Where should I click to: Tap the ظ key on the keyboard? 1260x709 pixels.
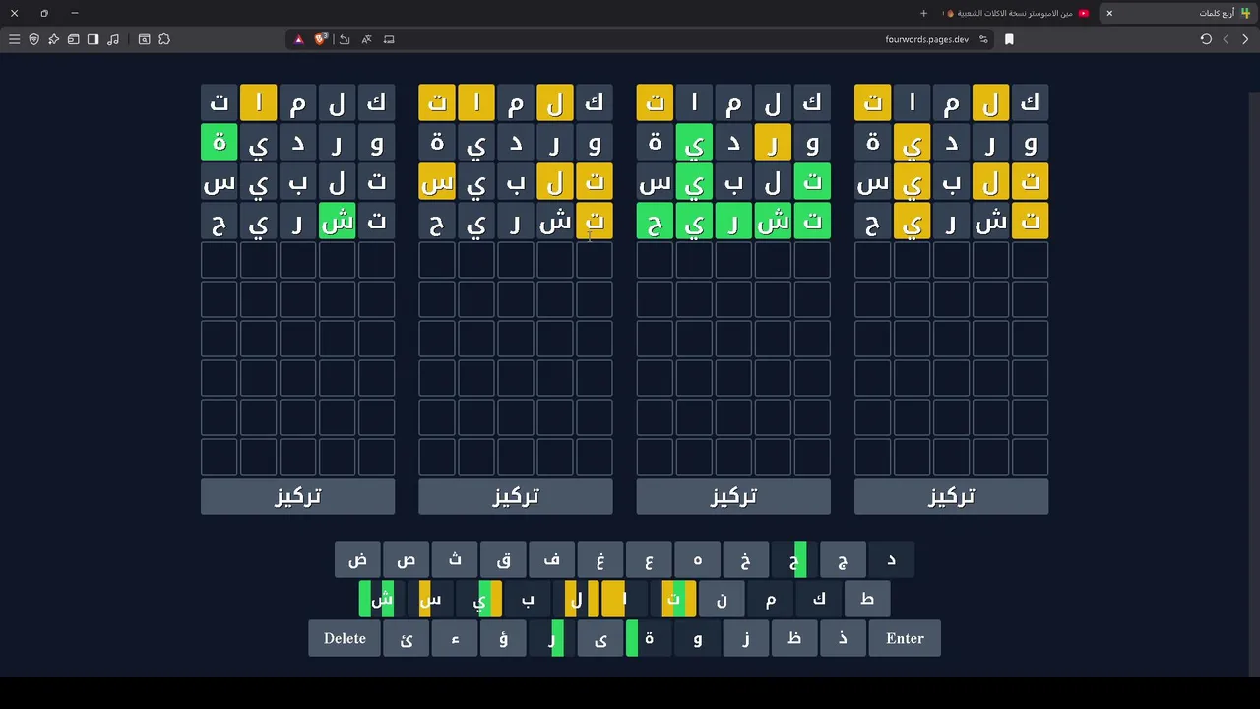point(794,638)
